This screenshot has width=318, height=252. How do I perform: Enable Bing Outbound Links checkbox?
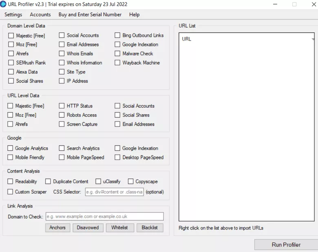117,35
